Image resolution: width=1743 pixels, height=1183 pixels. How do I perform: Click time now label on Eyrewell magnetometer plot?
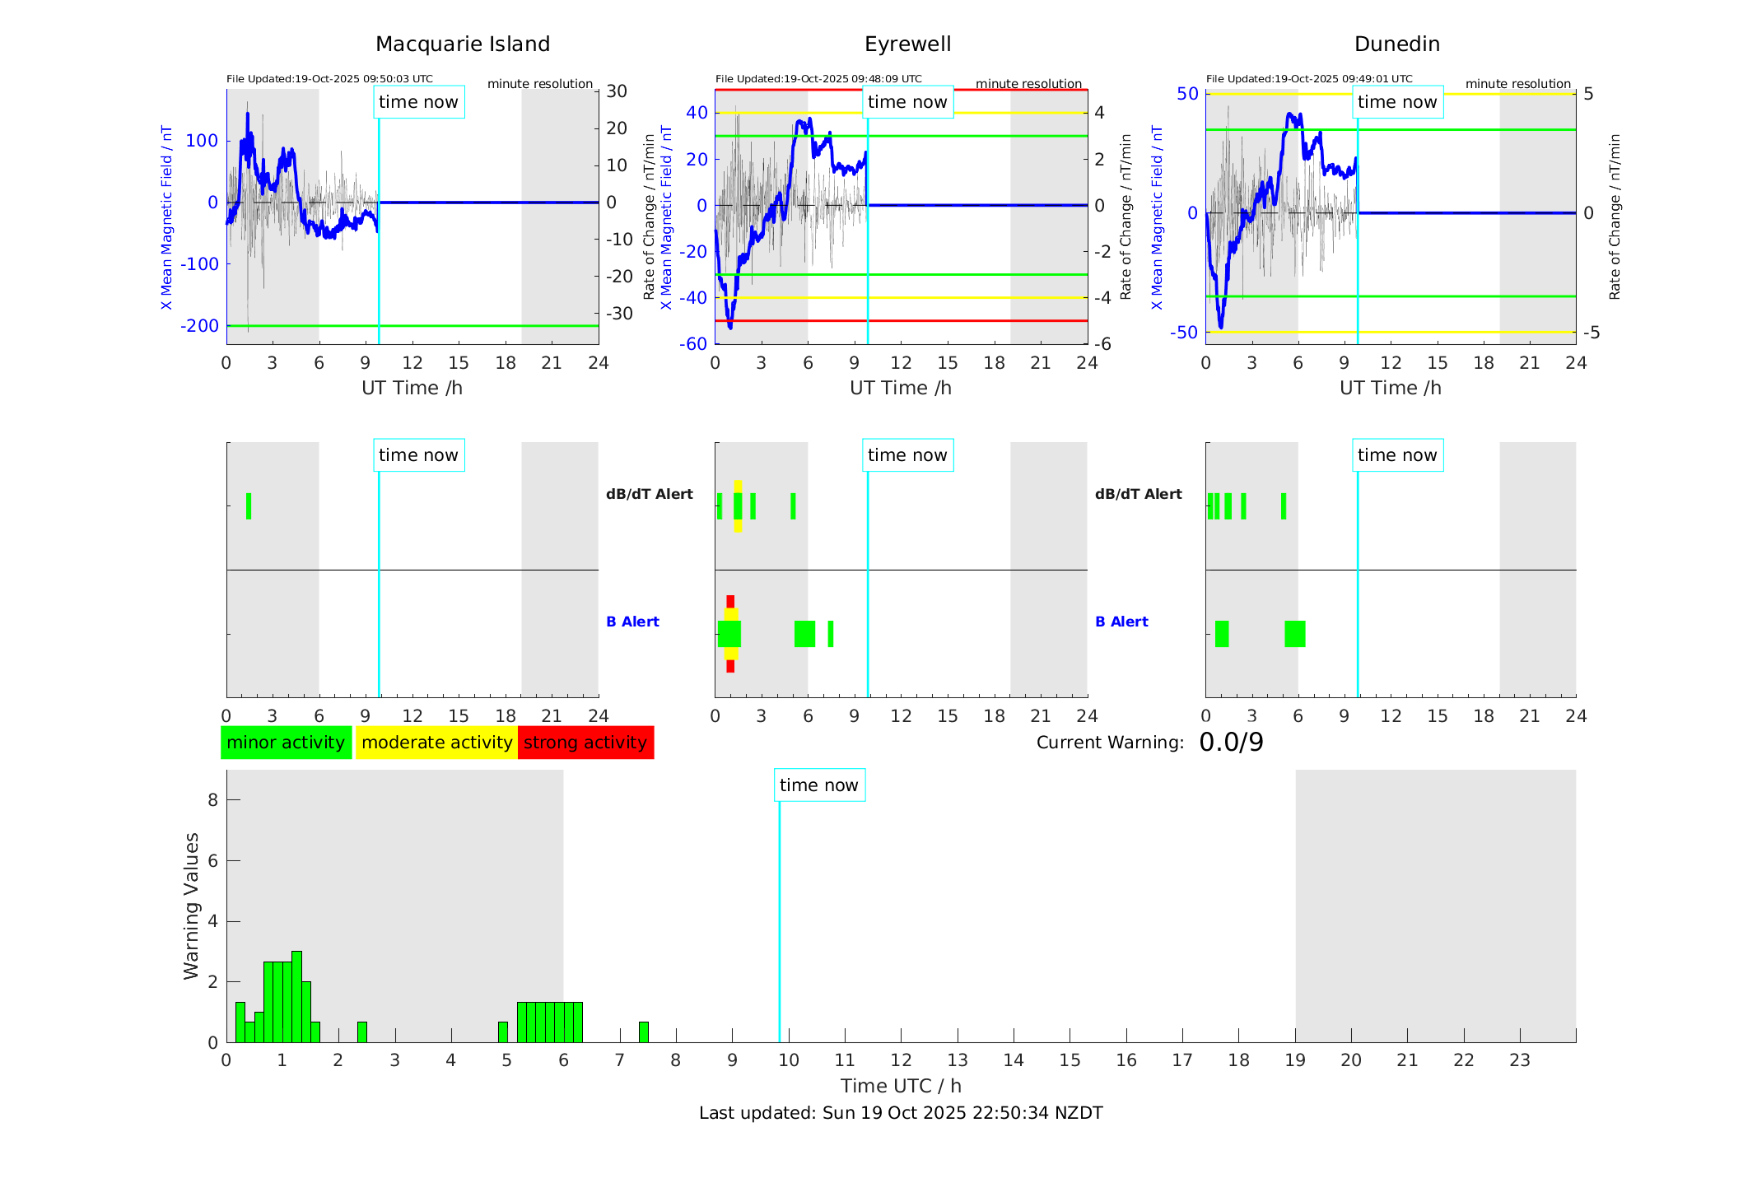tap(907, 102)
